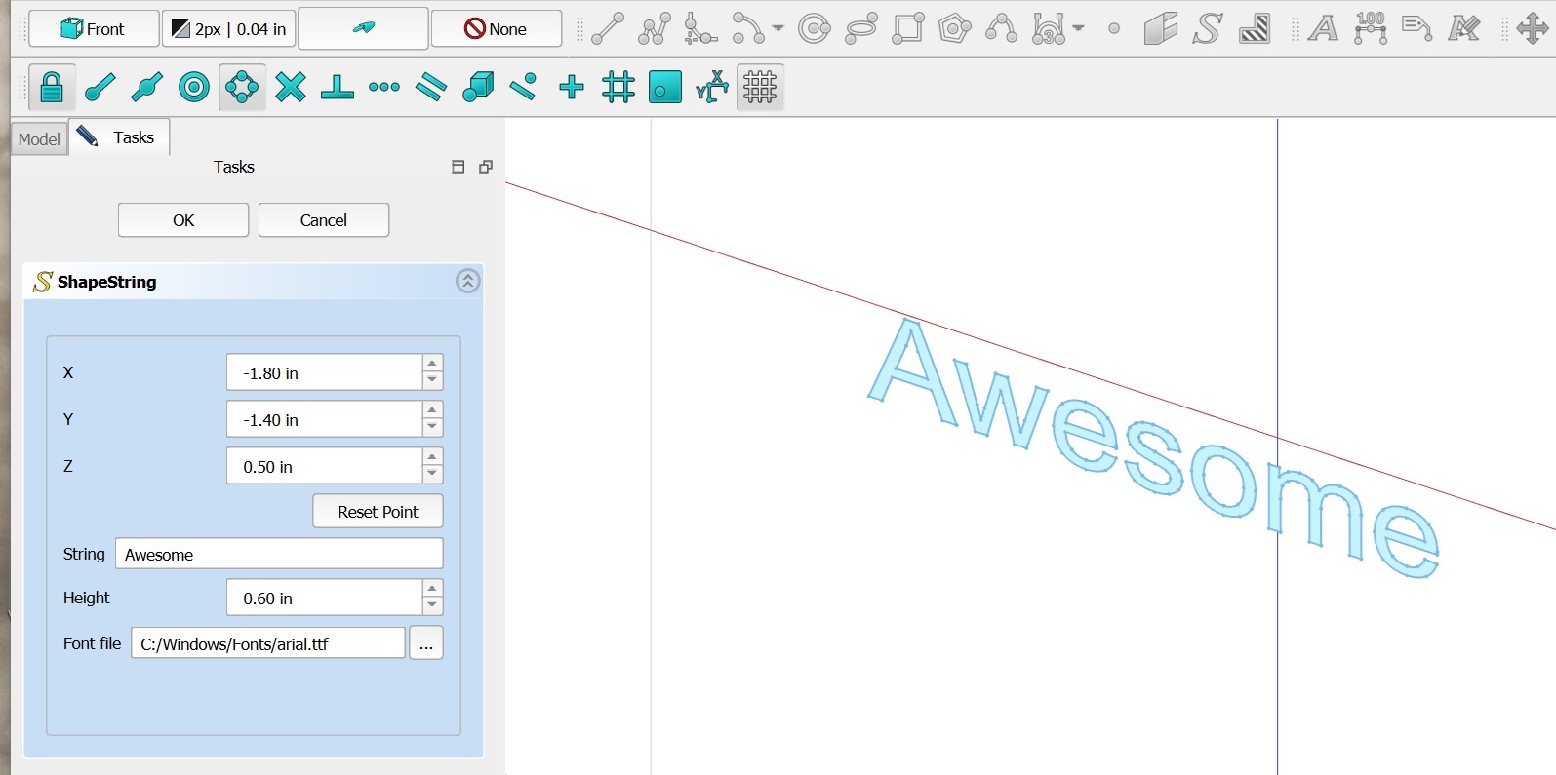Select the Tasks tab
Screen dimensions: 1556x775
click(120, 137)
